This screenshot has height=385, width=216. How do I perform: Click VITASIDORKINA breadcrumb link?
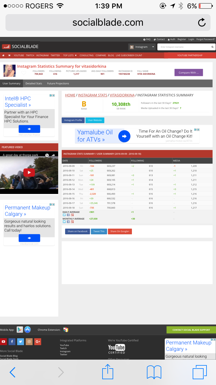122,95
